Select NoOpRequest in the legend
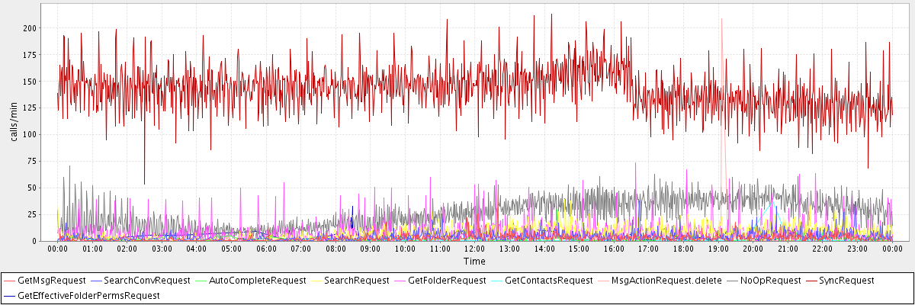This screenshot has height=305, width=915. point(770,281)
